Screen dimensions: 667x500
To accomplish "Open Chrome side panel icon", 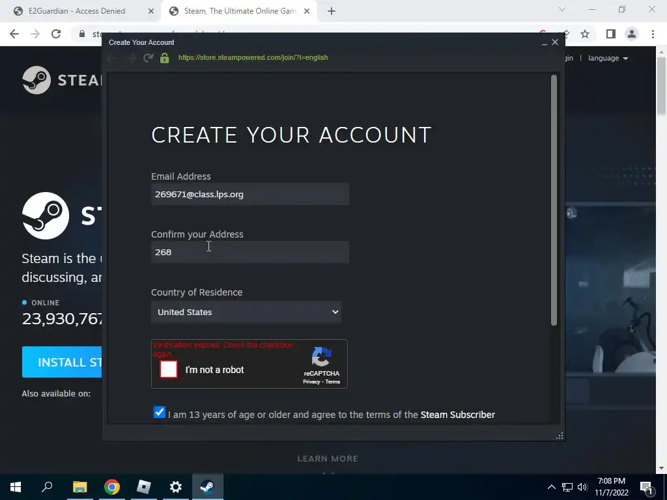I will pyautogui.click(x=611, y=34).
